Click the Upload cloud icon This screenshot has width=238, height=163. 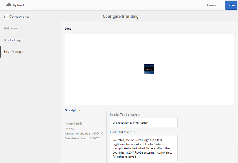(x=9, y=5)
